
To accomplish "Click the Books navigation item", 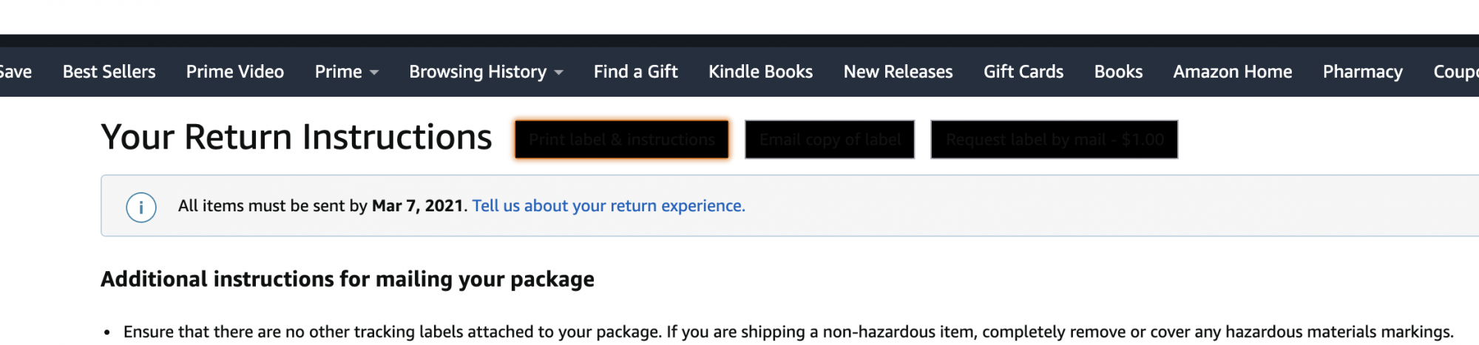I will (1118, 72).
